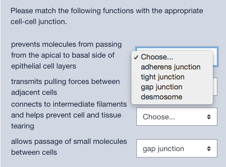
Task: Open the intermediate filaments answer dropdown
Action: [x=177, y=117]
